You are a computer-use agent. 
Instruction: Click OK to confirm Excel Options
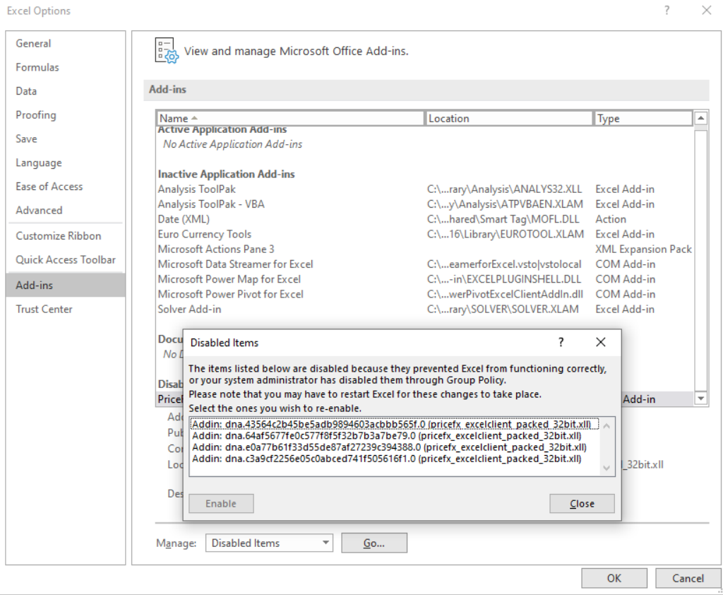tap(614, 577)
